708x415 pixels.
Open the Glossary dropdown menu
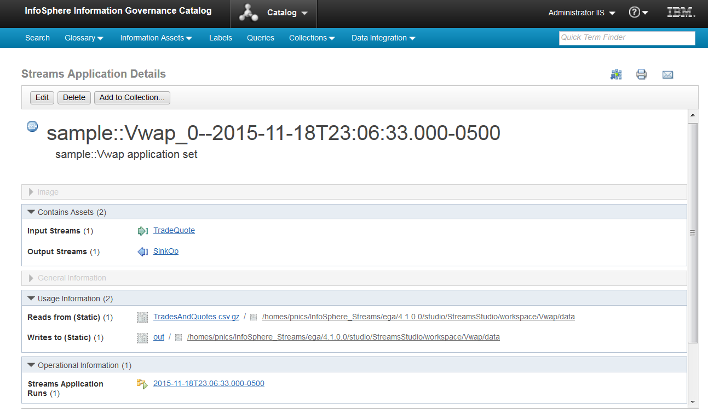[x=84, y=38]
